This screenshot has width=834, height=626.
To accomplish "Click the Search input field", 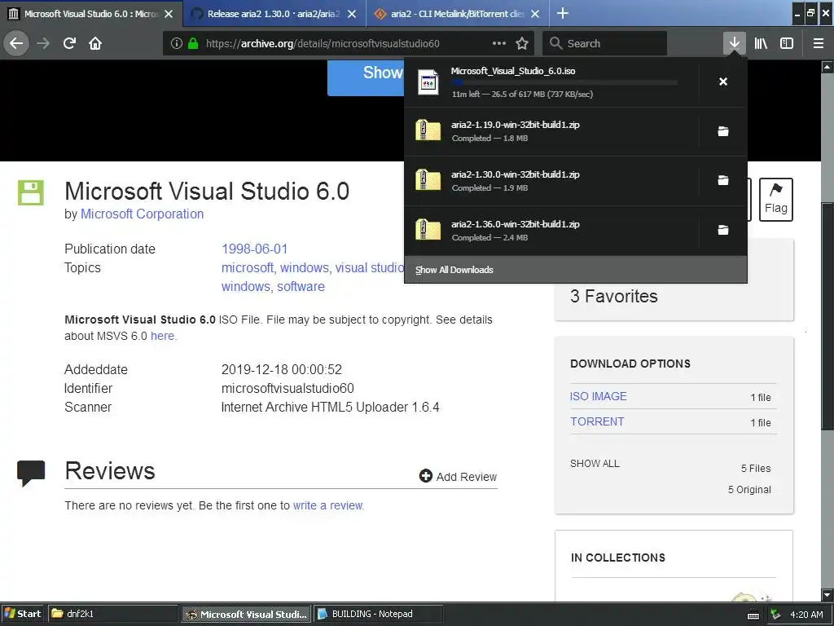I will 605,43.
